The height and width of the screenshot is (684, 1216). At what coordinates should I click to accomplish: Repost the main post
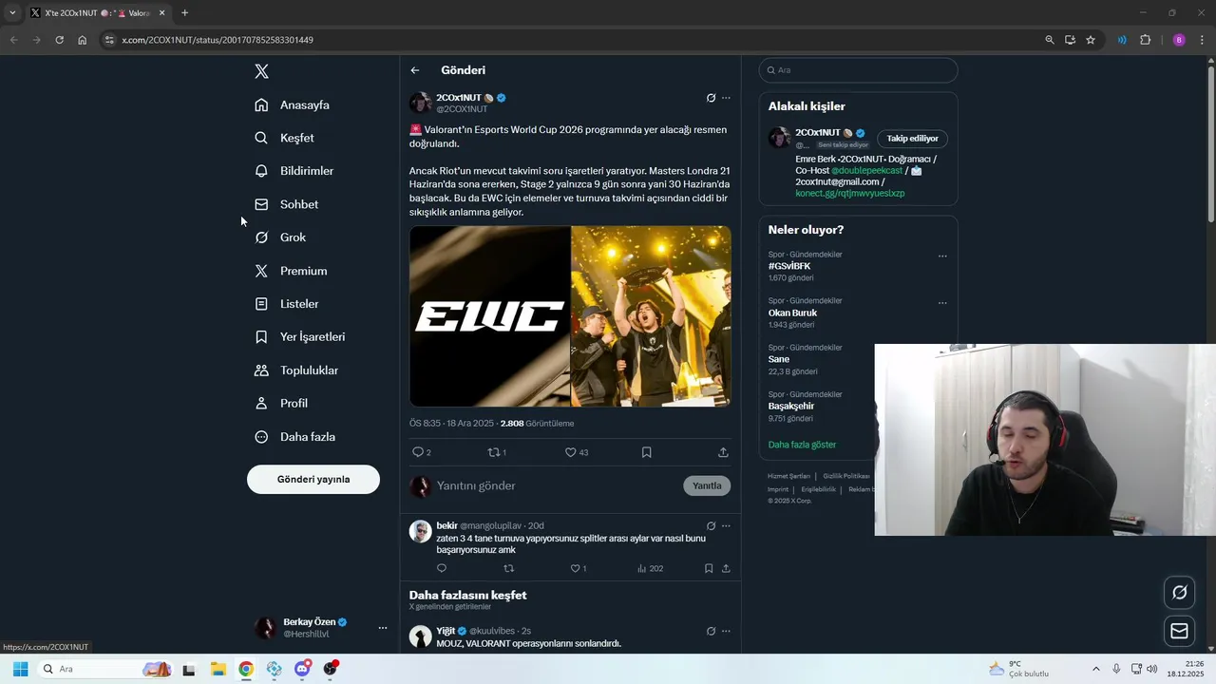pos(496,452)
